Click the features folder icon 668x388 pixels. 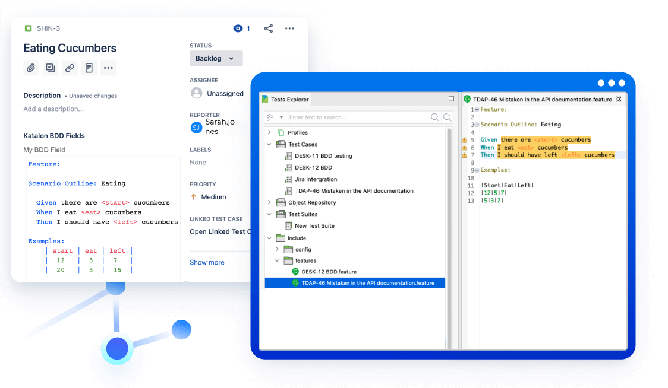tap(288, 260)
